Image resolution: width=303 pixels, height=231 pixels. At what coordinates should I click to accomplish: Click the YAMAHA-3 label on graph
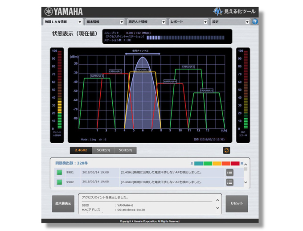click(x=143, y=70)
